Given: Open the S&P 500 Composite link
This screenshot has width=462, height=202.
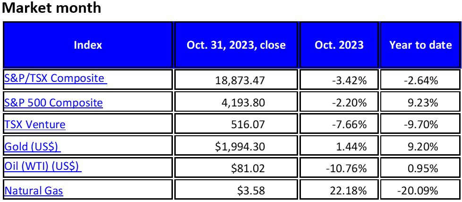Looking at the screenshot, I should click(53, 102).
